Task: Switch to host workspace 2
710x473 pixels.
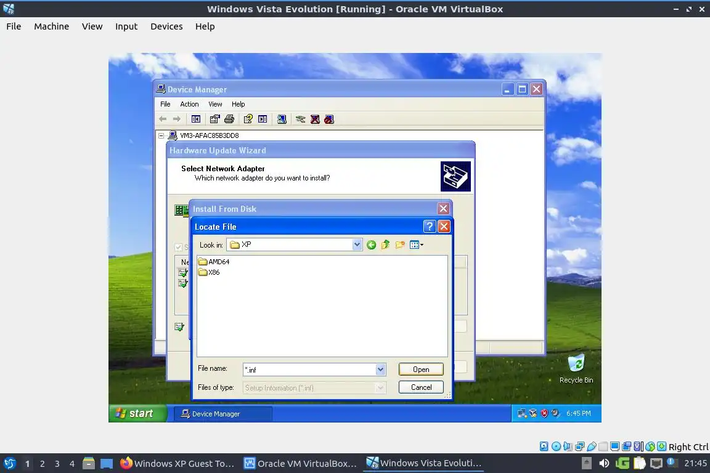Action: click(42, 464)
